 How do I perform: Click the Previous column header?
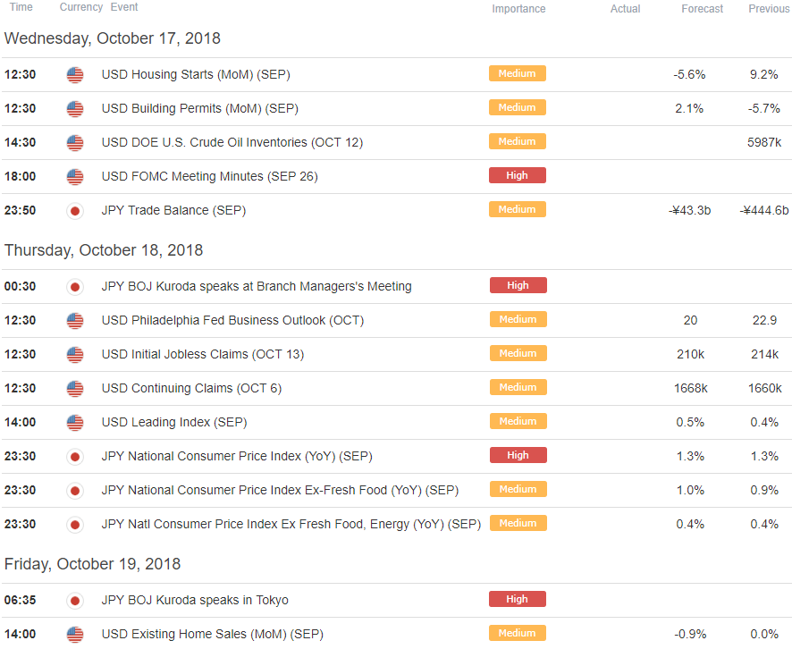point(768,9)
